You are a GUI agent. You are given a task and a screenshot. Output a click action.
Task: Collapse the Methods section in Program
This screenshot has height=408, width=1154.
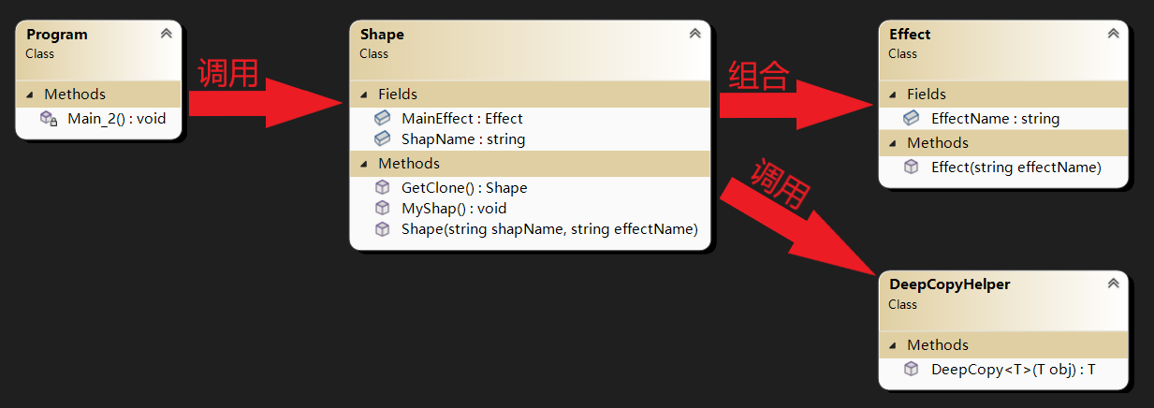tap(30, 95)
